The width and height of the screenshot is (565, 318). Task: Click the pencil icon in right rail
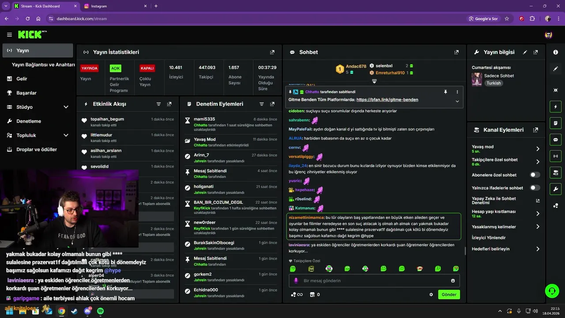point(555,69)
